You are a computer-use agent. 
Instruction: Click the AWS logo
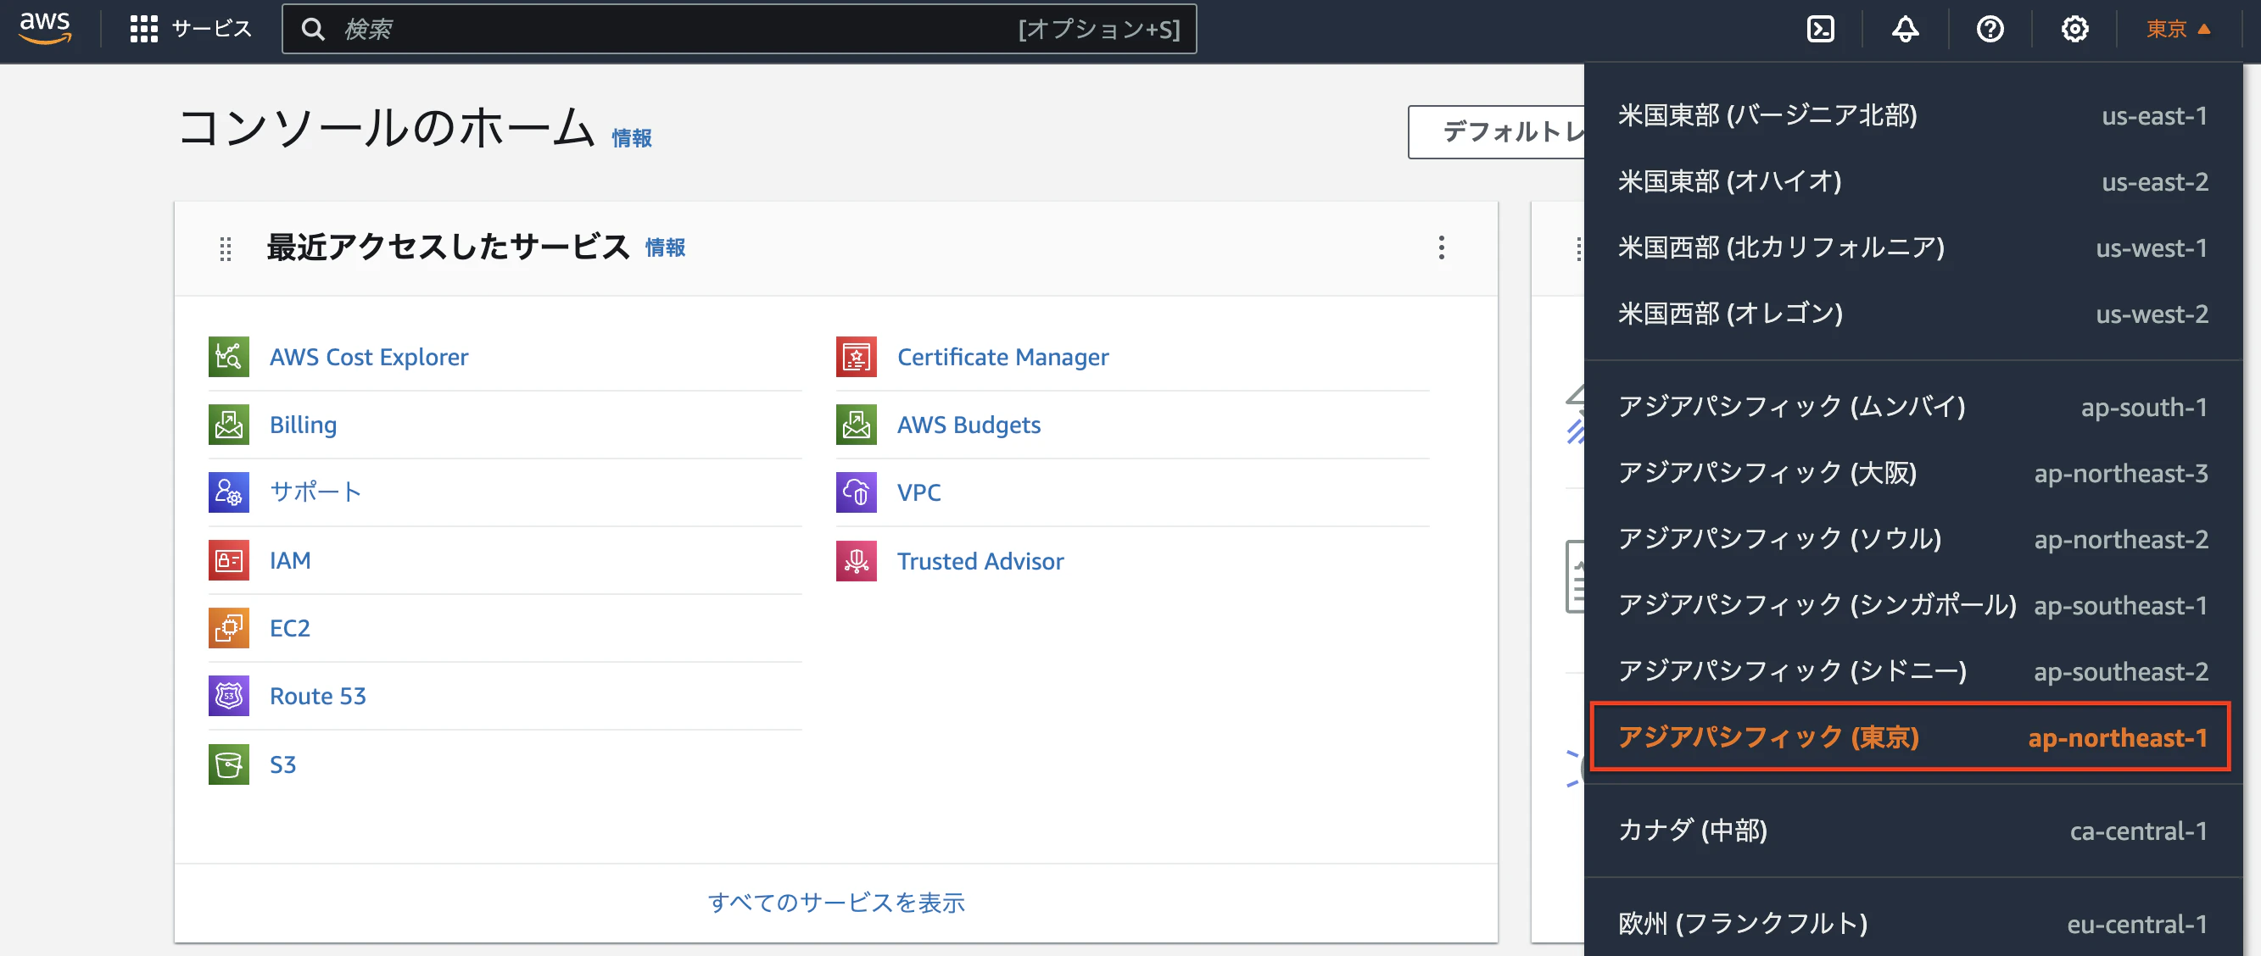pyautogui.click(x=45, y=28)
